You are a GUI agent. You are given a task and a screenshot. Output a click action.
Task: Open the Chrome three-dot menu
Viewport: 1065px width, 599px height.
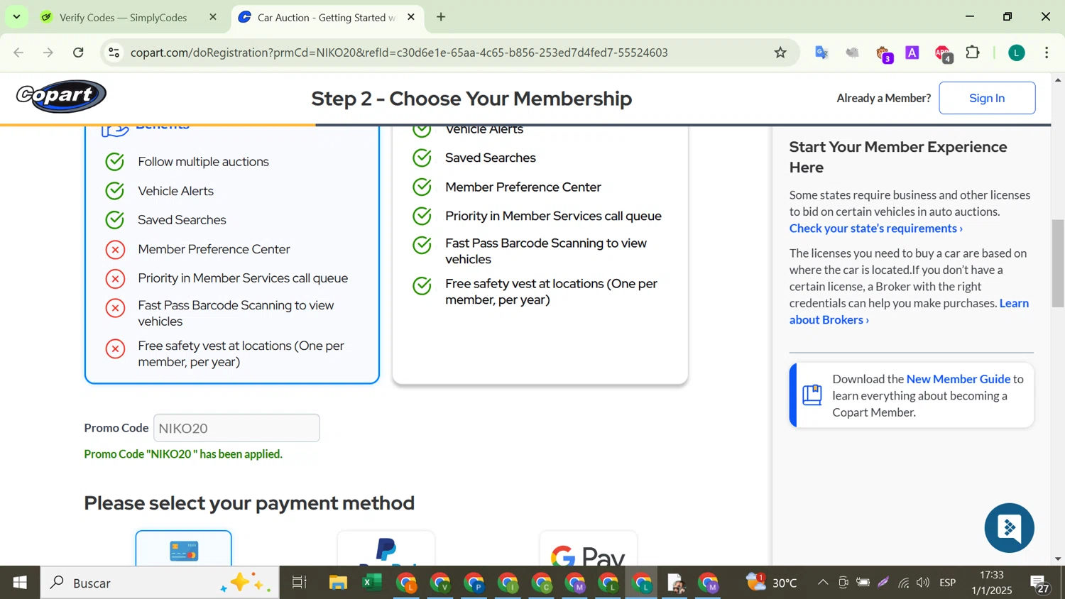[x=1047, y=53]
